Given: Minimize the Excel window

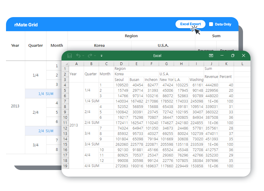Looking at the screenshot, I should click(x=222, y=55).
